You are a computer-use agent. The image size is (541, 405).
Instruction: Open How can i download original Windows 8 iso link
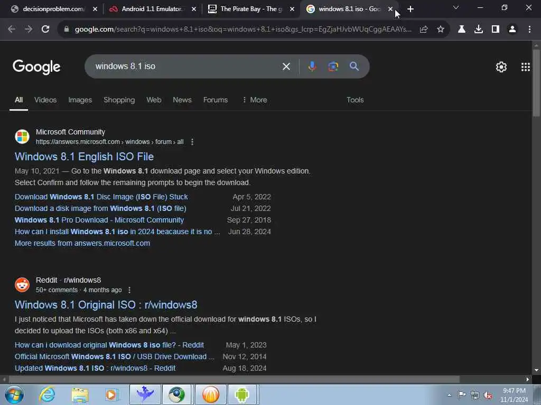coord(109,345)
